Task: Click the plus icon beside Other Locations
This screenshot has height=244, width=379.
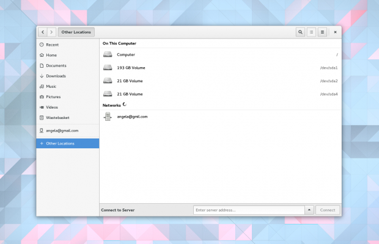Action: coord(42,143)
